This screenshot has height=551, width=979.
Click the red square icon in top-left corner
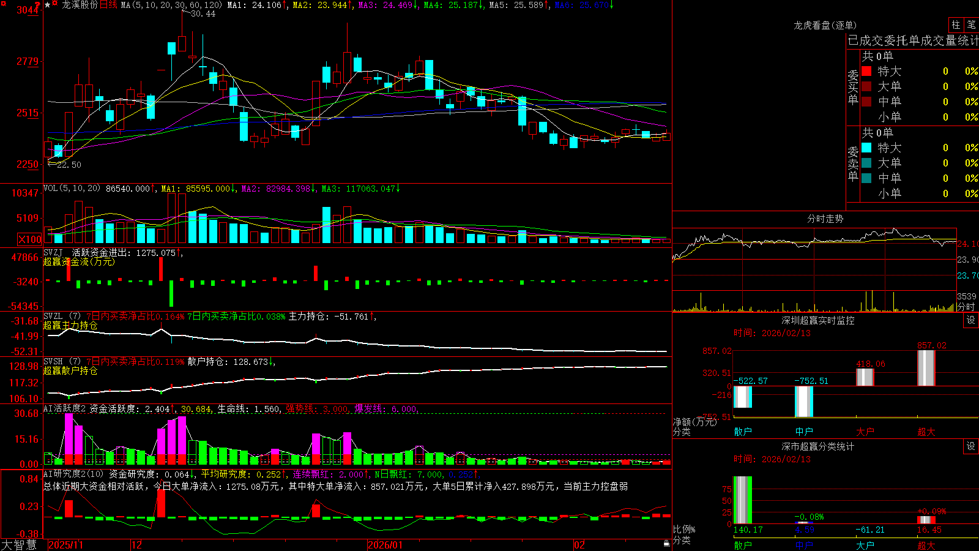[x=2, y=2]
